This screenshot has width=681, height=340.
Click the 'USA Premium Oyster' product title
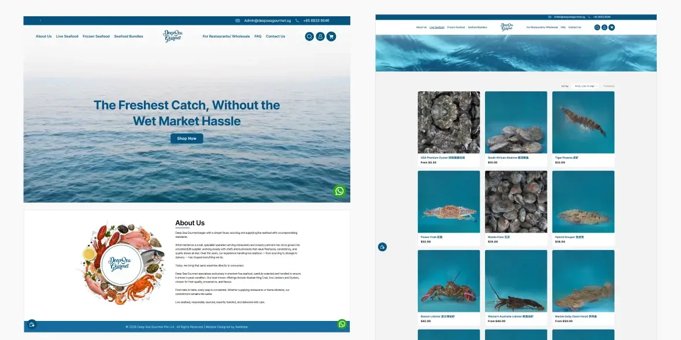[443, 158]
